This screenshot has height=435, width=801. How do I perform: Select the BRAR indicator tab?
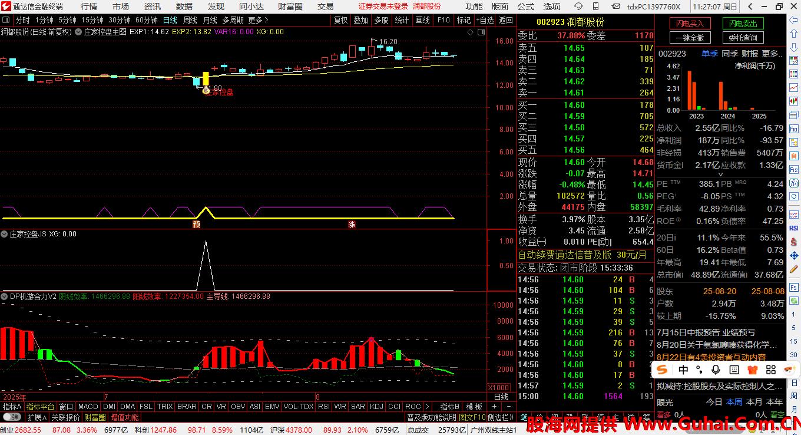(187, 407)
